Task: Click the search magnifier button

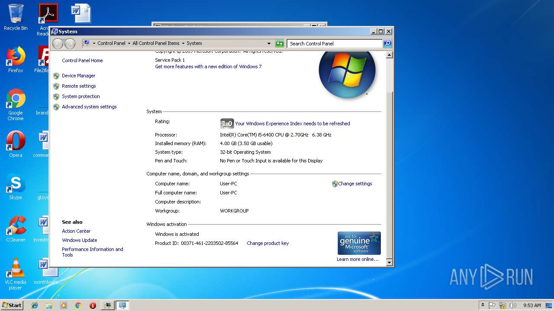Action: point(387,43)
